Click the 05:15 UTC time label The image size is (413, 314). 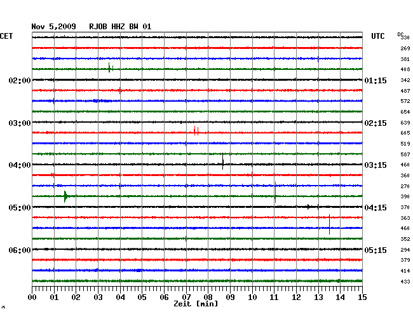(x=376, y=250)
